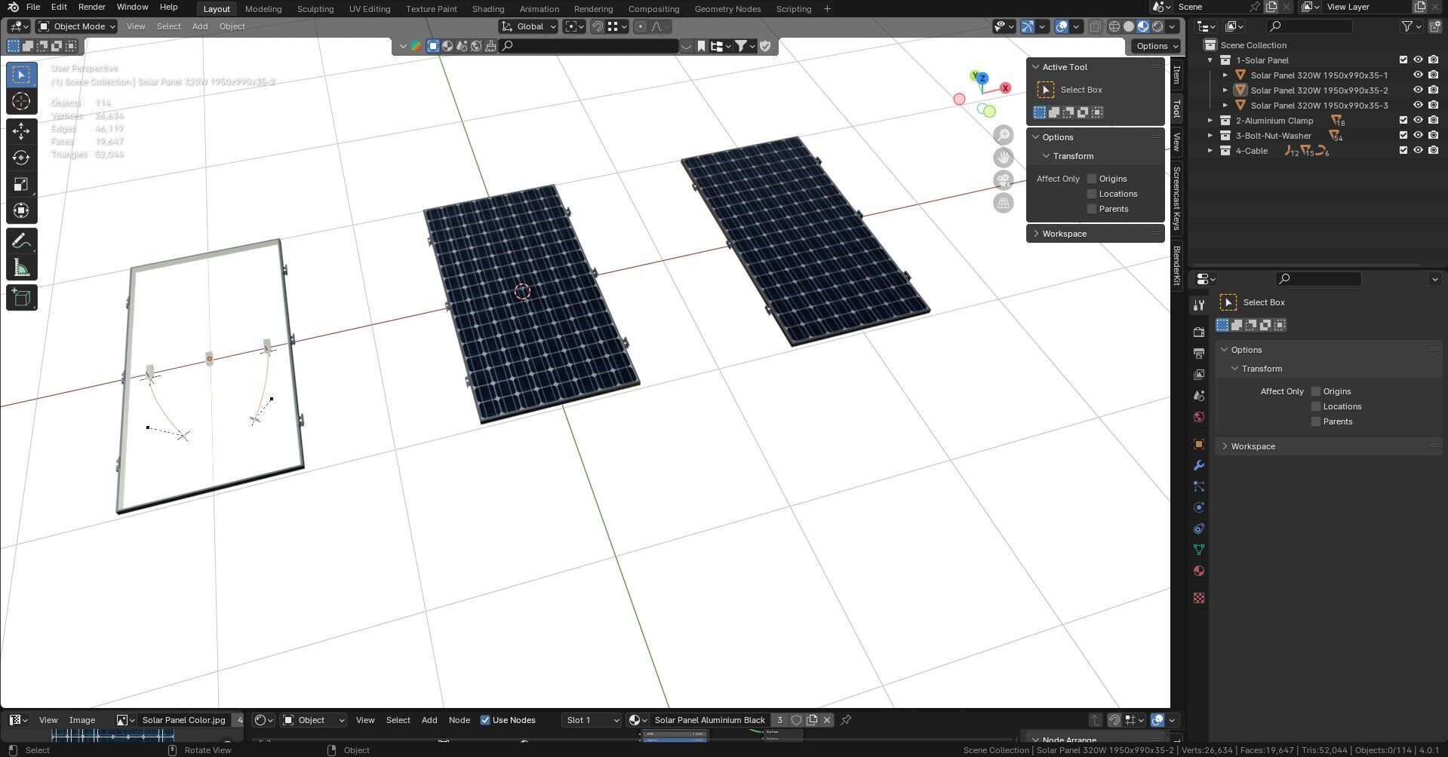Open the Material properties tab

click(x=1198, y=571)
